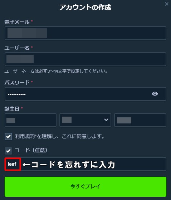Click the パスワード field with dots
The height and width of the screenshot is (200, 171).
click(x=85, y=94)
